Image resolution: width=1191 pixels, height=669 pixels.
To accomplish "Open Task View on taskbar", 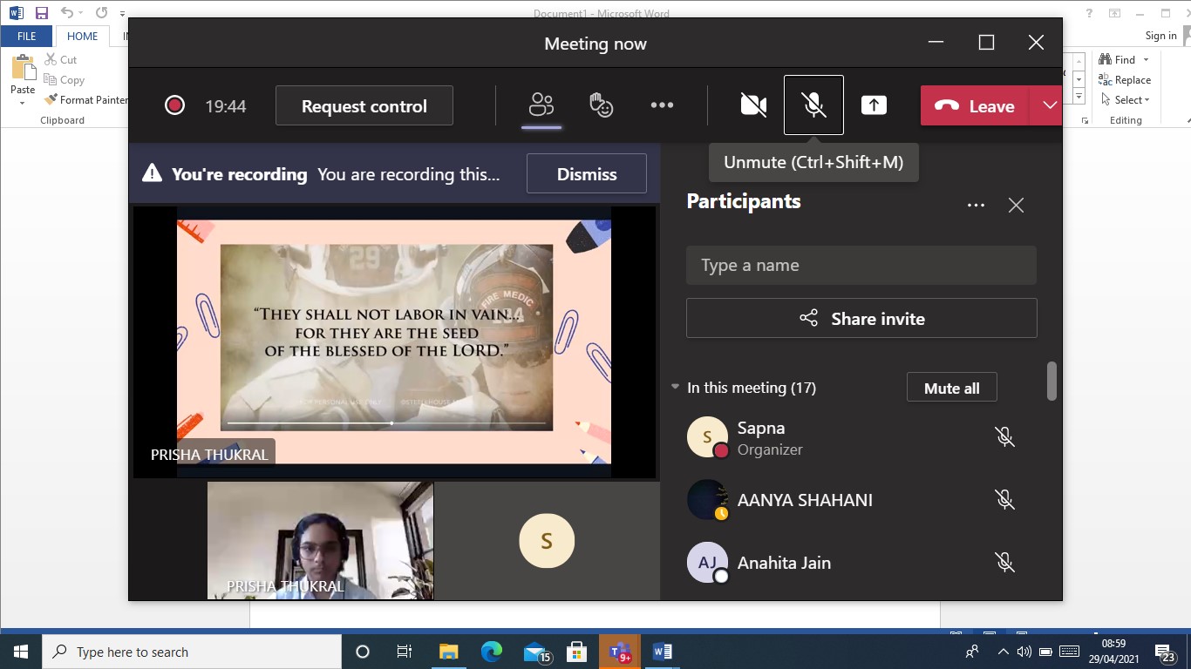I will tap(405, 652).
